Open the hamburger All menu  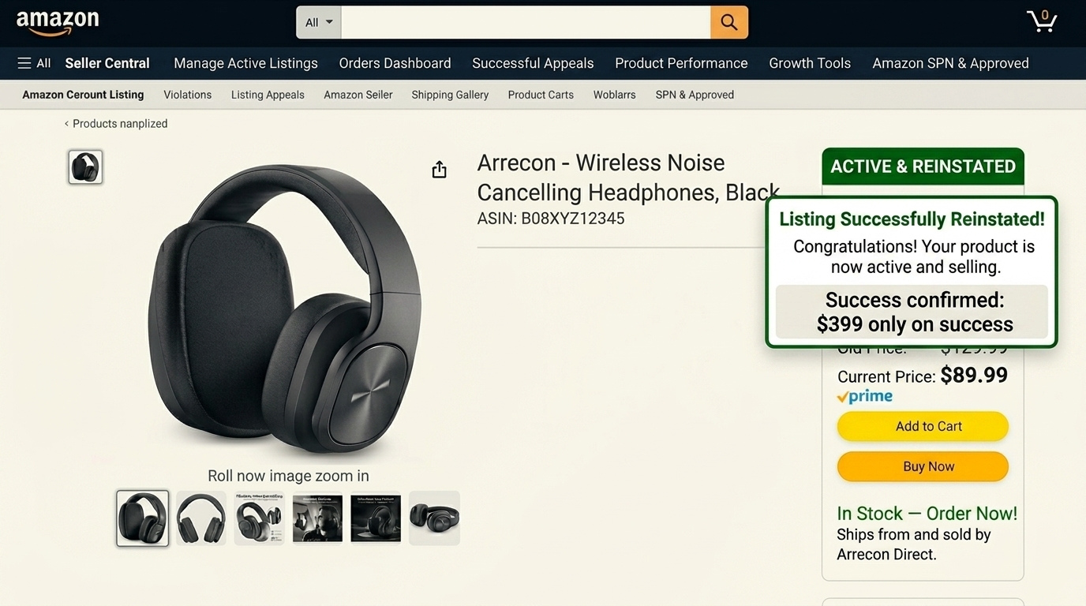[33, 62]
